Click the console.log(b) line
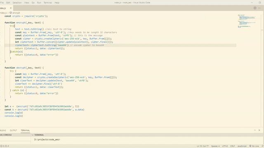The height and width of the screenshot is (148, 264). click(x=14, y=116)
